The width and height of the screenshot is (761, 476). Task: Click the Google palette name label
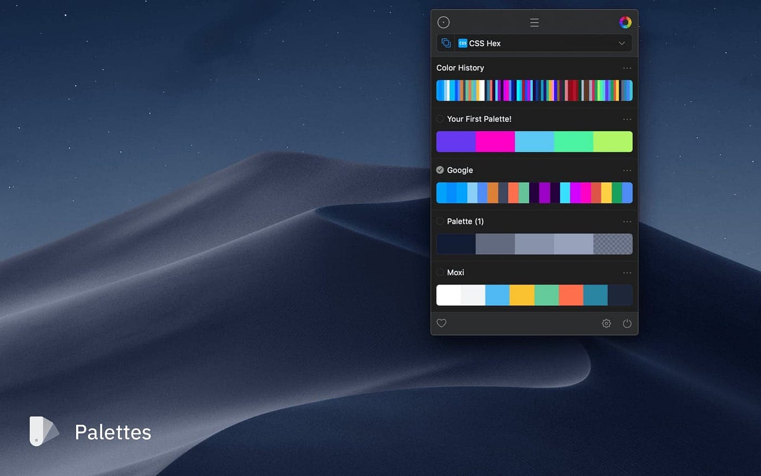click(459, 170)
